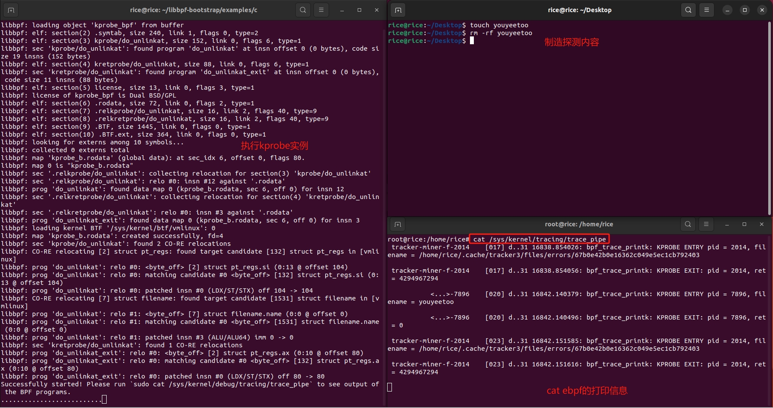Click the cursor at bottom of root terminal
773x408 pixels.
389,387
